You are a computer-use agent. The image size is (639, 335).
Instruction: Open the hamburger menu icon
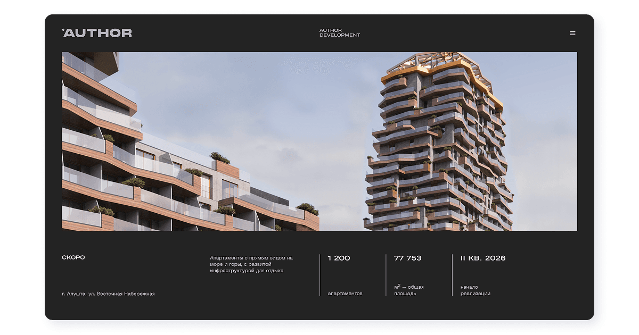coord(572,33)
